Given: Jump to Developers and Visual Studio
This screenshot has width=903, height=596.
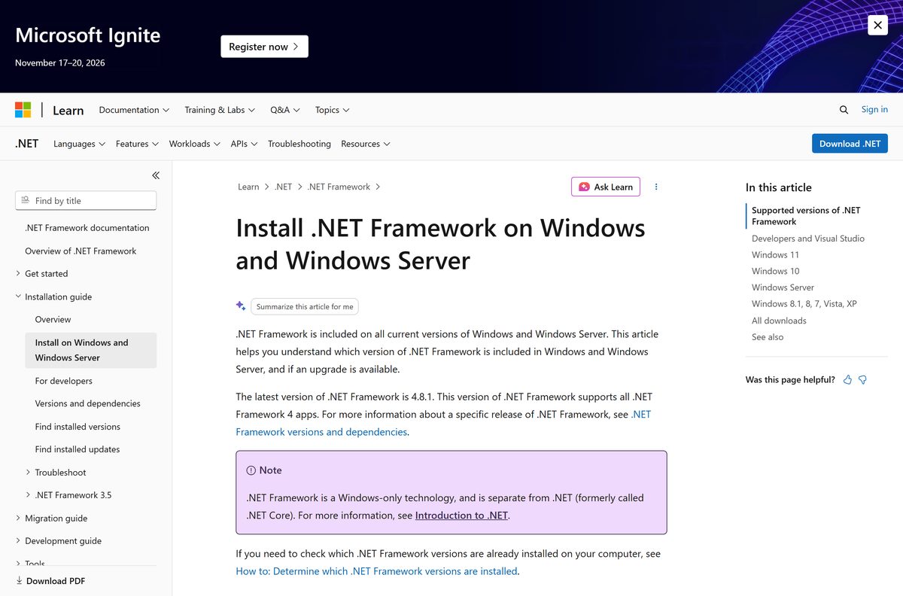Looking at the screenshot, I should pyautogui.click(x=808, y=239).
